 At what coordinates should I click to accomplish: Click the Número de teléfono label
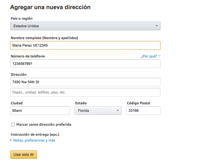pos(28,56)
